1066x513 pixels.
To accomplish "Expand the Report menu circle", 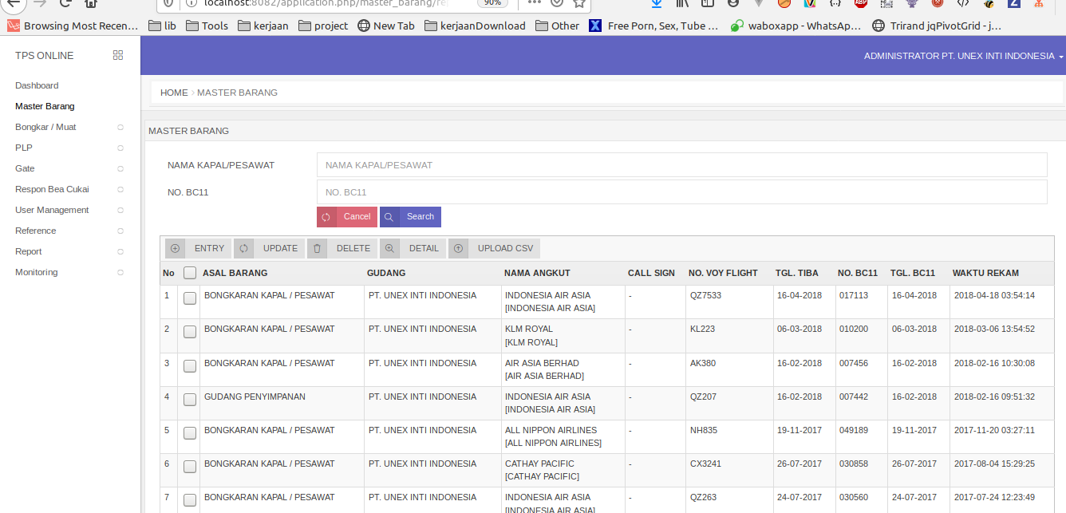I will (120, 251).
